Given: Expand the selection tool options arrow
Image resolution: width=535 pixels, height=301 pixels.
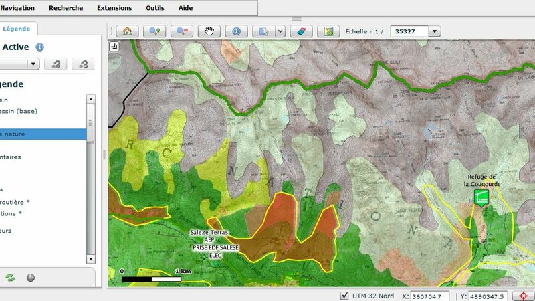Looking at the screenshot, I should point(280,31).
